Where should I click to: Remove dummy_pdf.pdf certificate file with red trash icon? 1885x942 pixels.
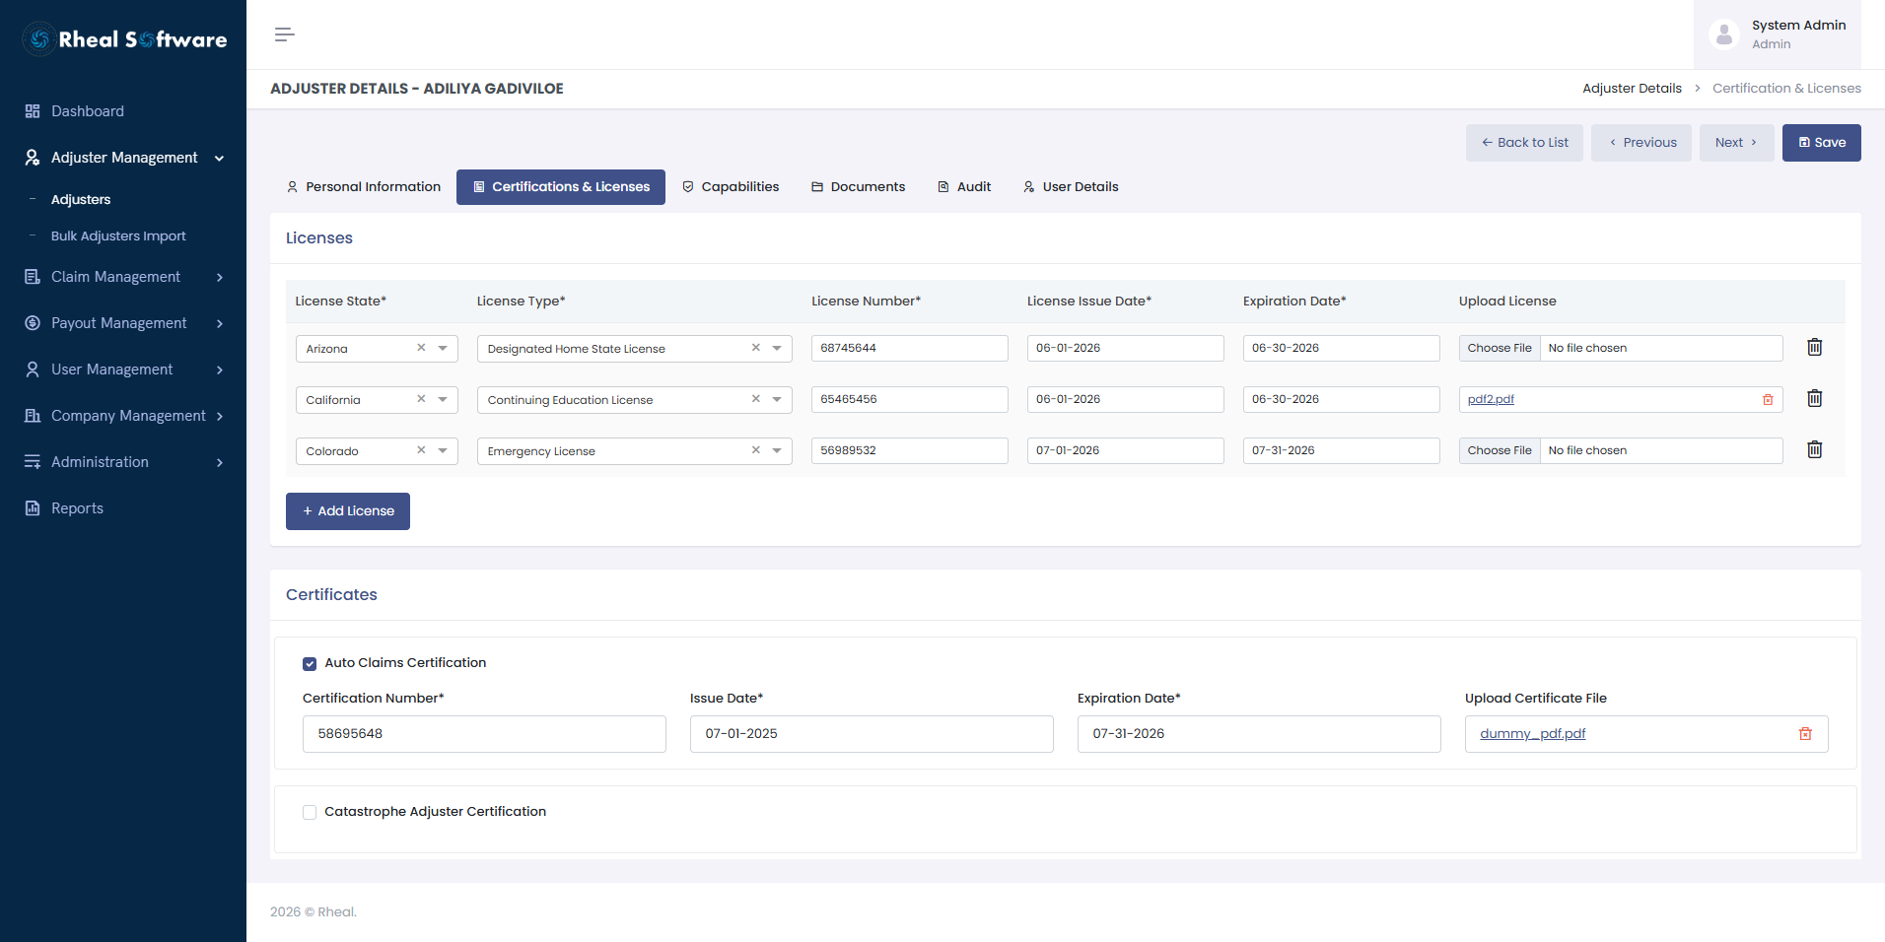1805,734
